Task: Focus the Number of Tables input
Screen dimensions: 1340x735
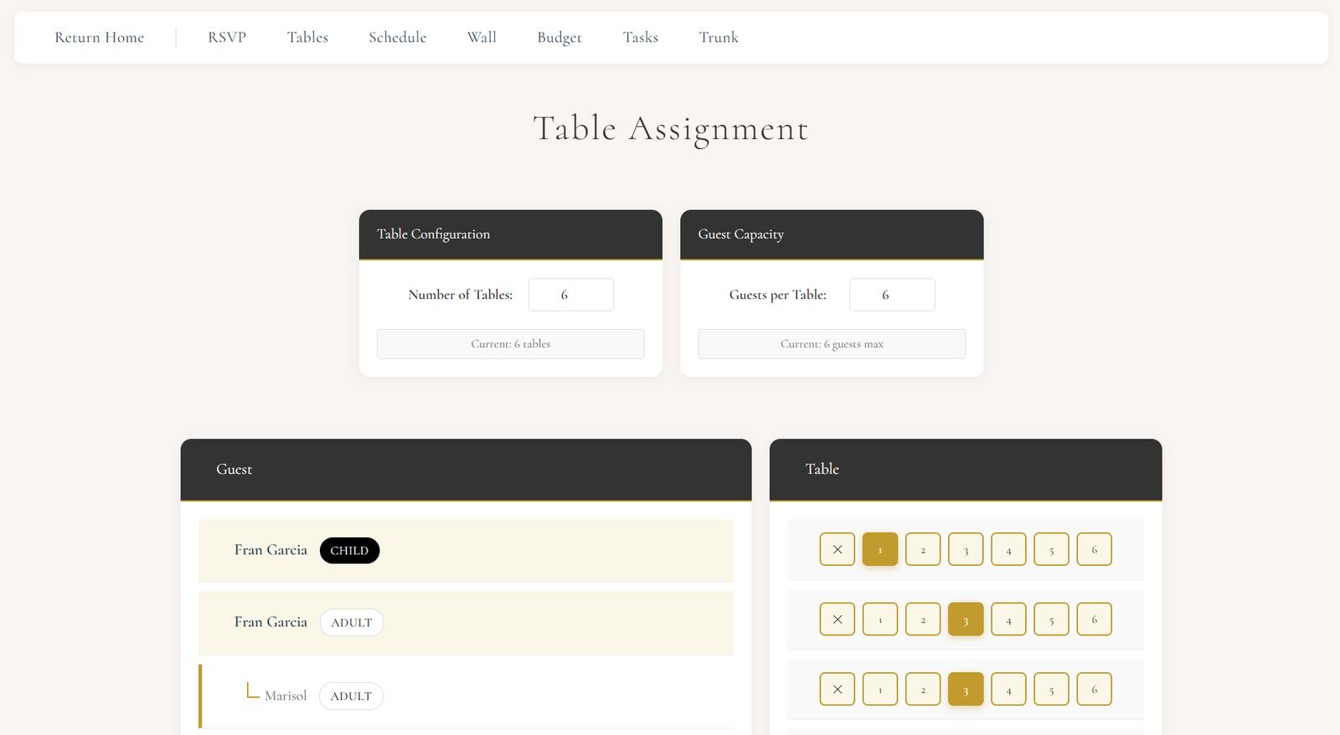Action: point(571,295)
